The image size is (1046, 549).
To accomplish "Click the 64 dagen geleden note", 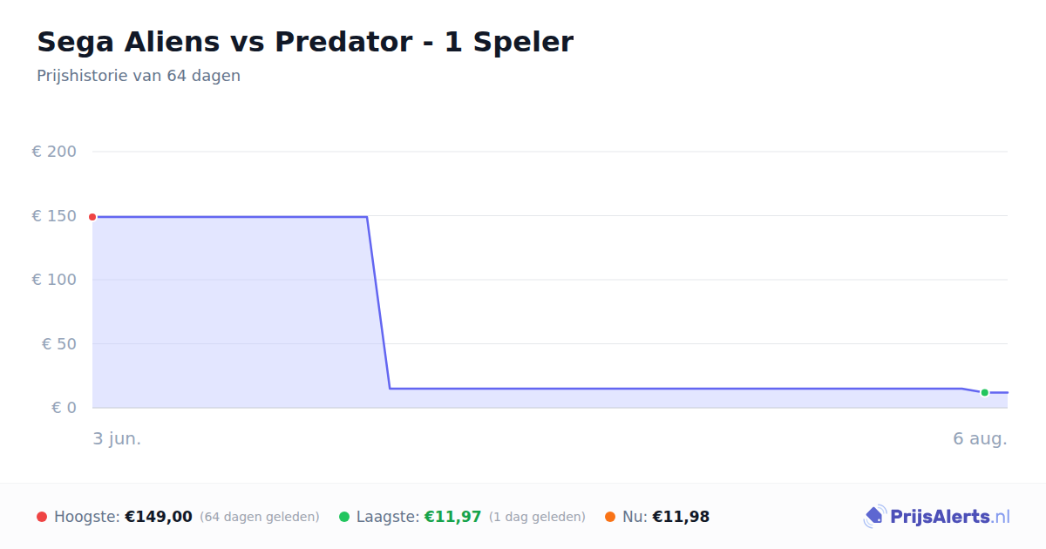I will [x=260, y=517].
